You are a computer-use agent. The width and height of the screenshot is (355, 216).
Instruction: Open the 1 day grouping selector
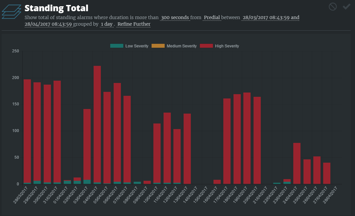106,24
